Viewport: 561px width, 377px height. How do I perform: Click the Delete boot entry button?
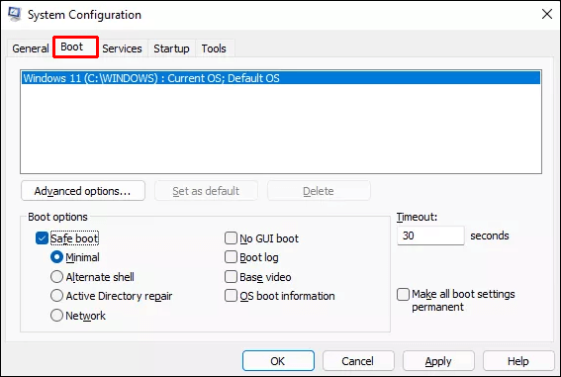point(319,191)
